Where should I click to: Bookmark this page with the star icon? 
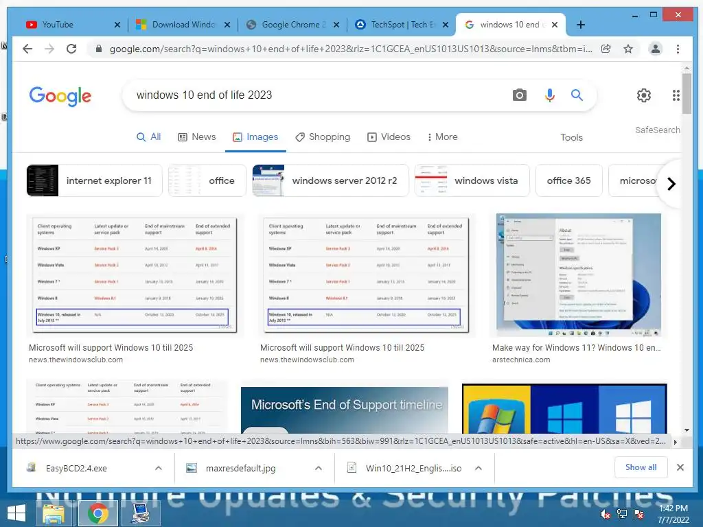pyautogui.click(x=628, y=49)
